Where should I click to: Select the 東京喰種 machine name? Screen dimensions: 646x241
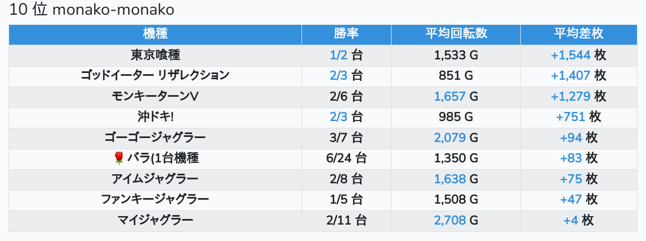tap(155, 55)
